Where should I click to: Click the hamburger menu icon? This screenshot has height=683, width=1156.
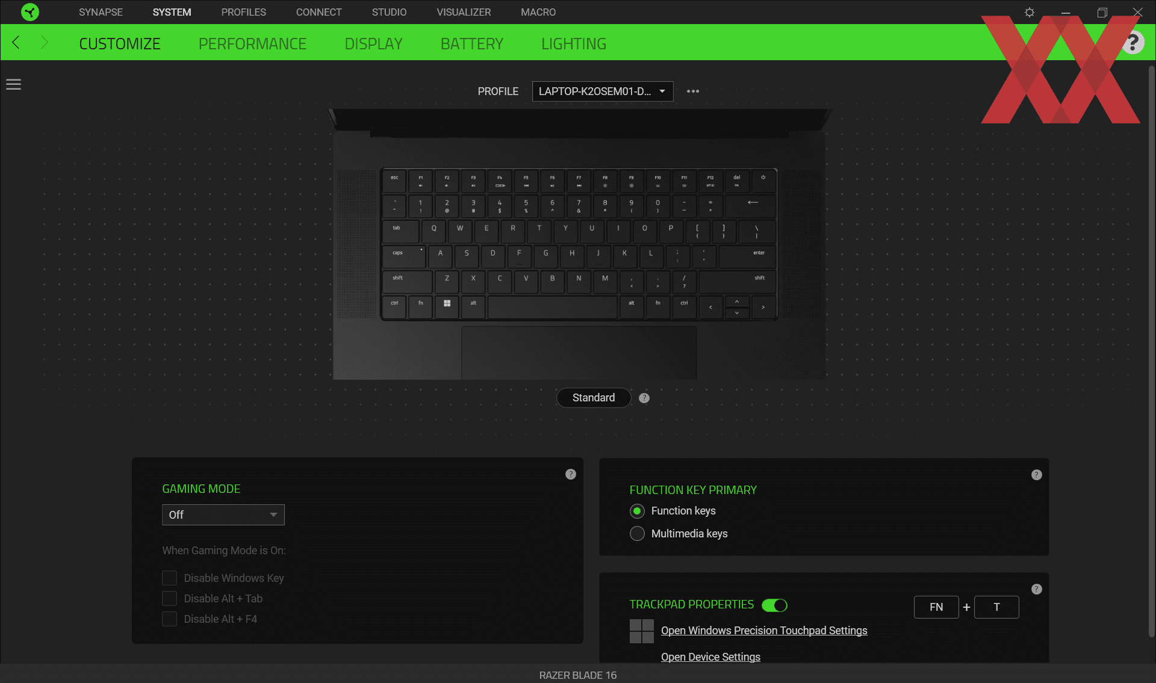coord(13,84)
